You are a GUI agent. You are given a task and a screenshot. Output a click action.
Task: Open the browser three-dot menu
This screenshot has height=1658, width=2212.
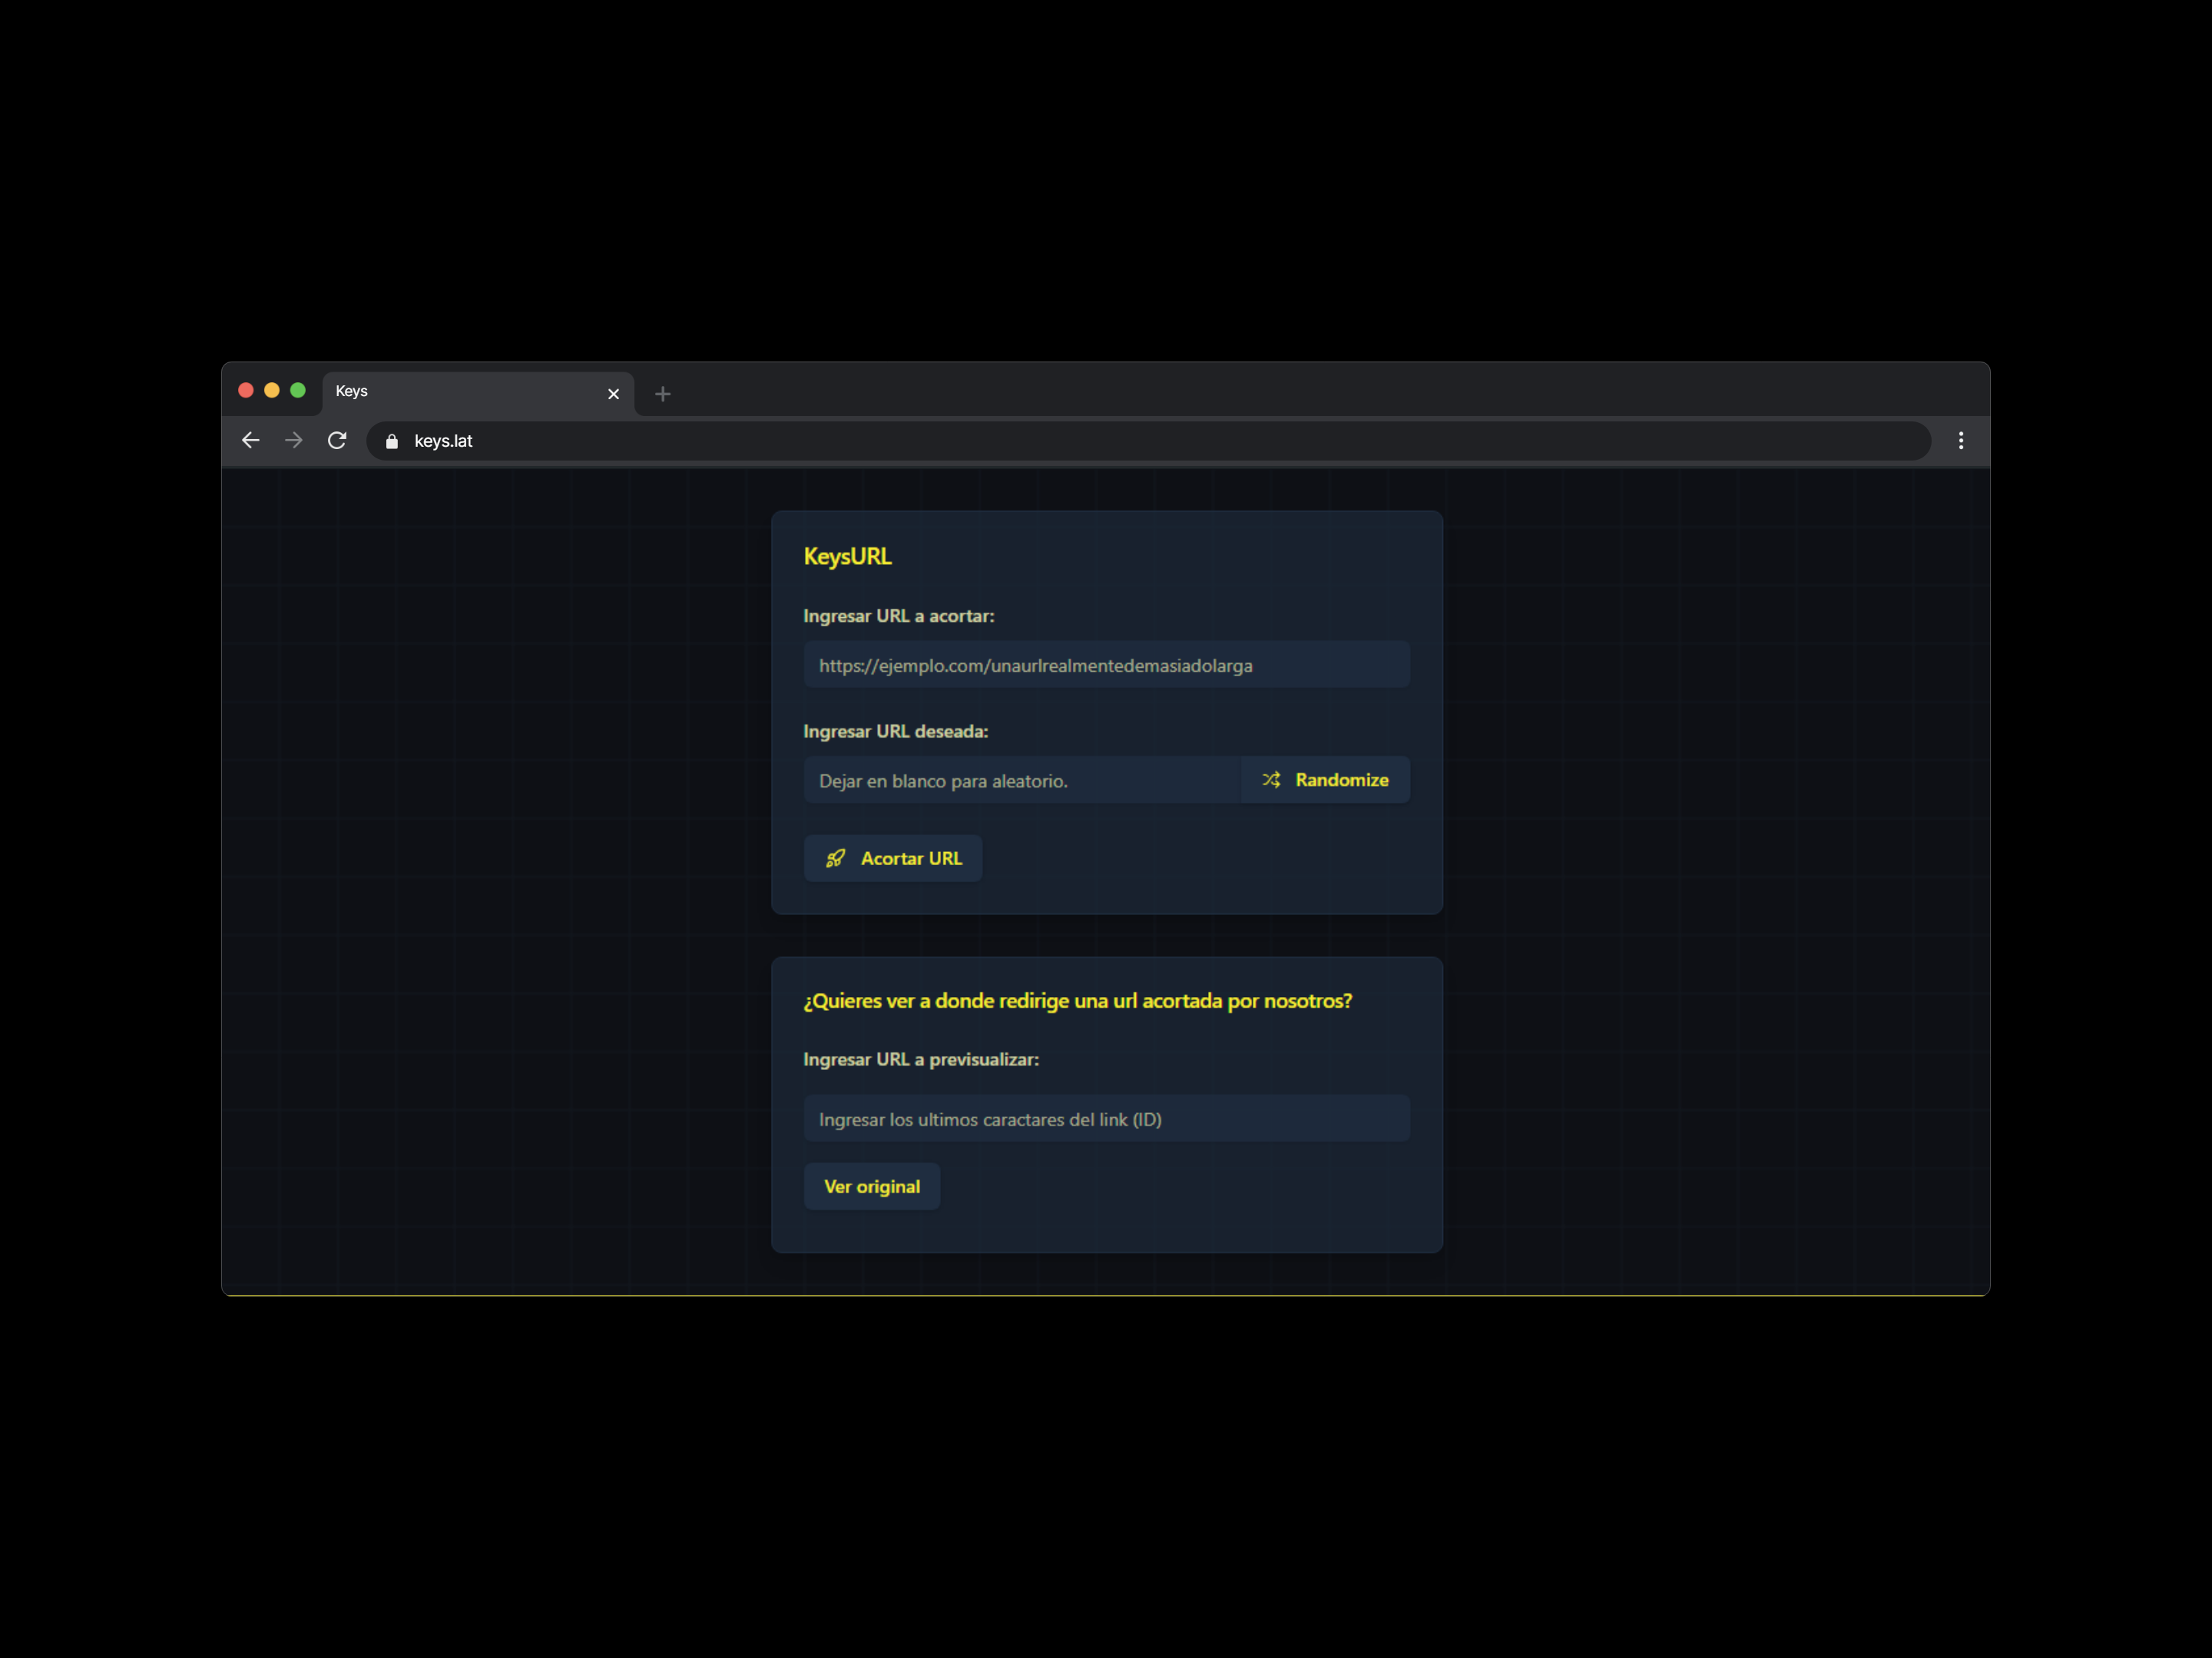click(1960, 441)
